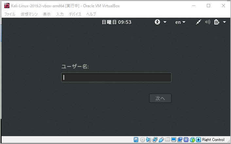Click the volume speaker icon in top bar
Viewport: 231px width, 144px height.
click(x=207, y=22)
